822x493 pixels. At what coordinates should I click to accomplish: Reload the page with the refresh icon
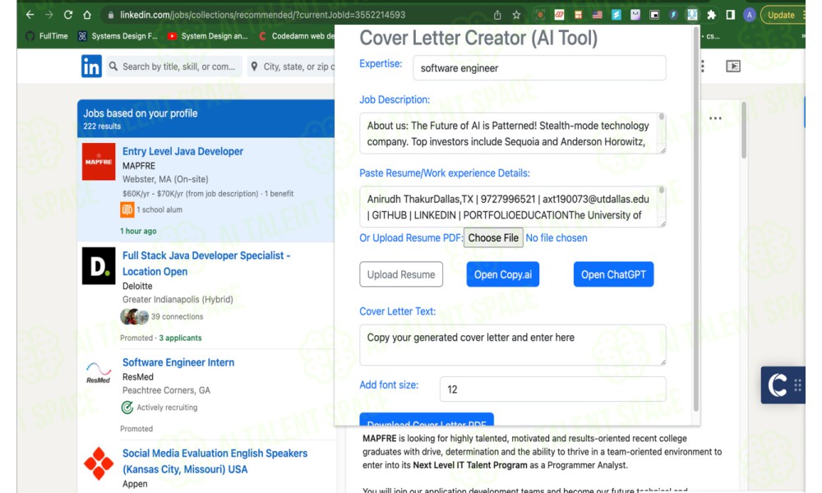(68, 15)
